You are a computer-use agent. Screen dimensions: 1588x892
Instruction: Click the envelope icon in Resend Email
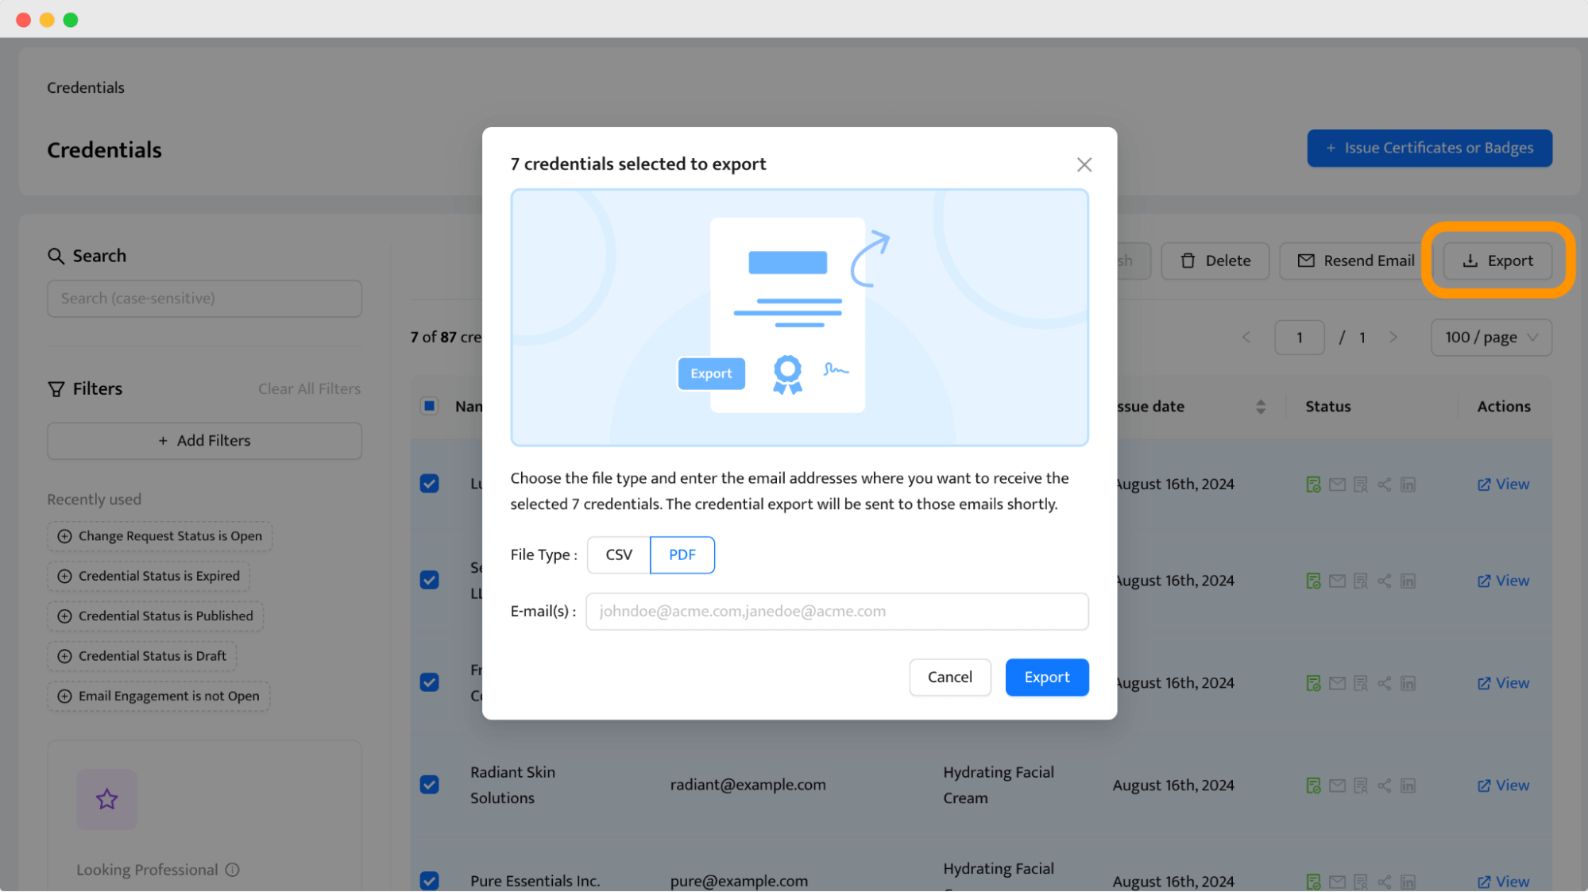pos(1305,261)
